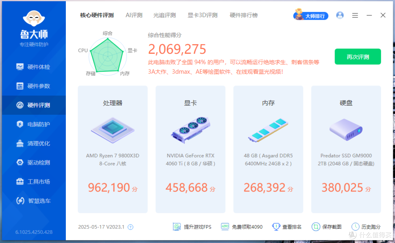Open 硬件体检 in the sidebar

(x=33, y=67)
